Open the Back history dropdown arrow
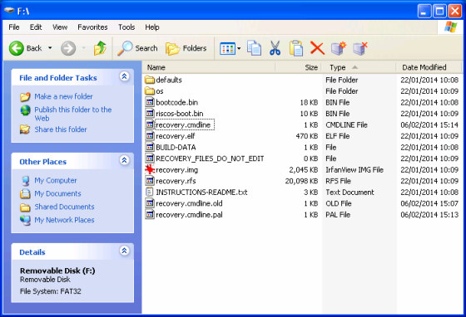 (x=50, y=48)
